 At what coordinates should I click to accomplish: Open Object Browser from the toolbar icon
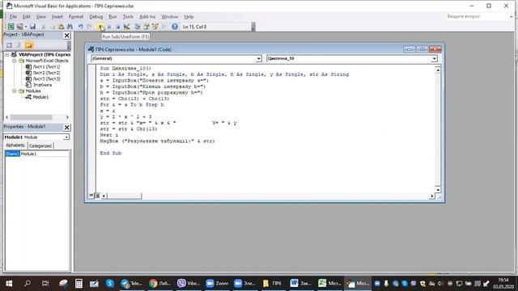155,27
